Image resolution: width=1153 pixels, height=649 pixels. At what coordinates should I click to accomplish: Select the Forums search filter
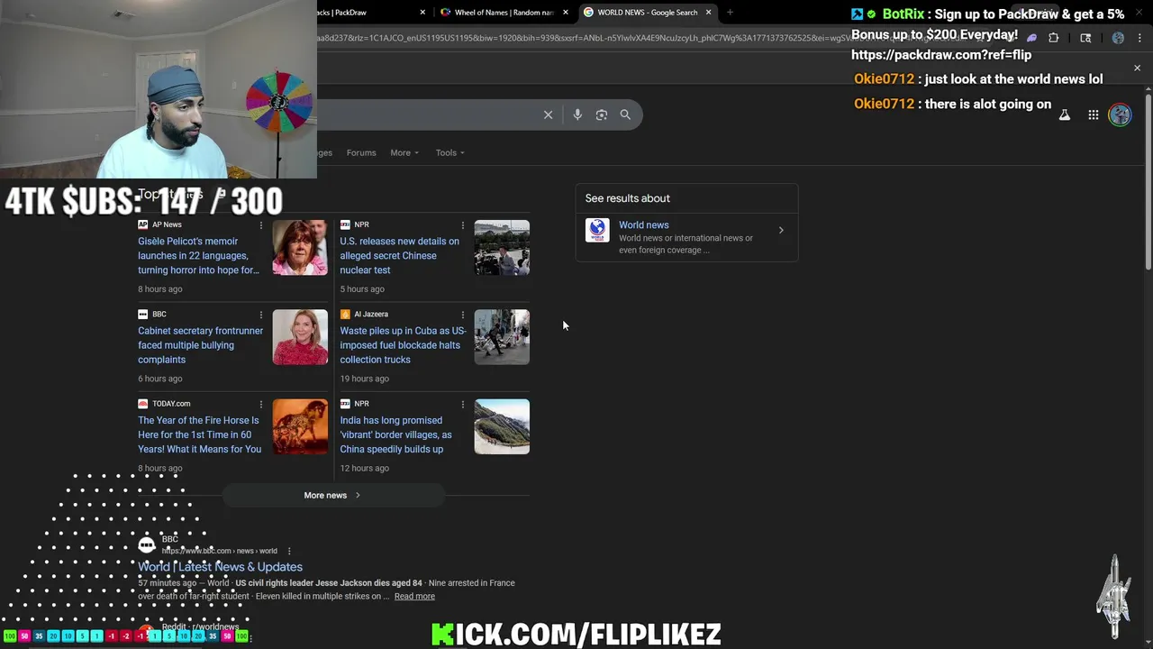click(x=361, y=152)
